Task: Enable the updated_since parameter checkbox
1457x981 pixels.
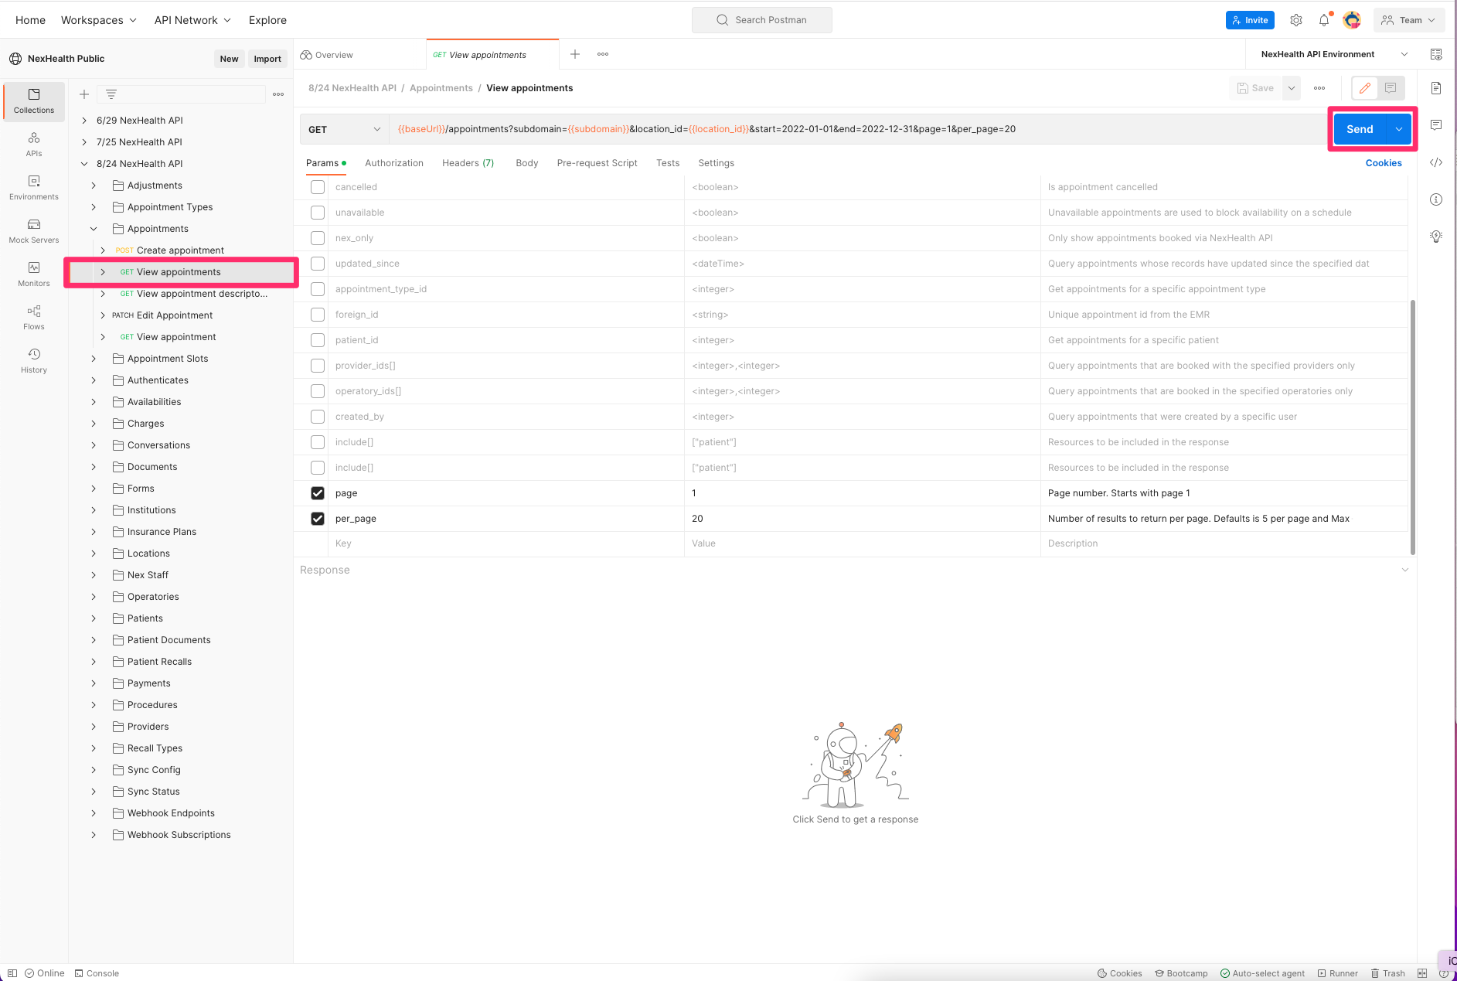Action: point(318,264)
